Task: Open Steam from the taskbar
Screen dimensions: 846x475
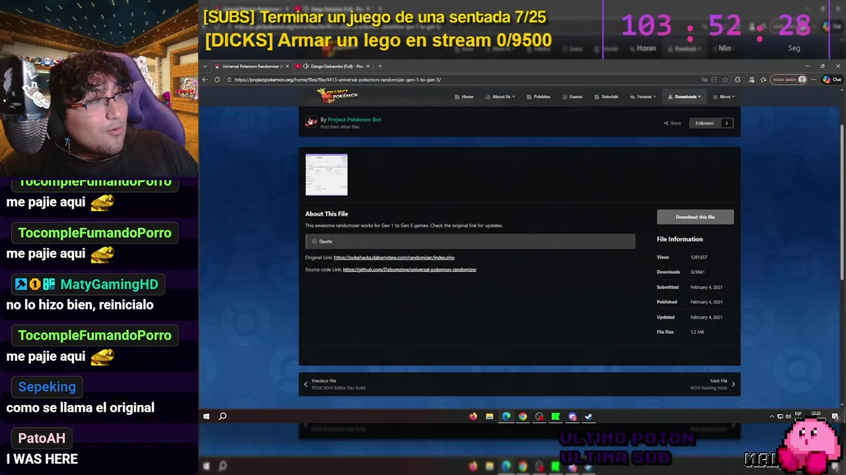Action: pos(589,416)
